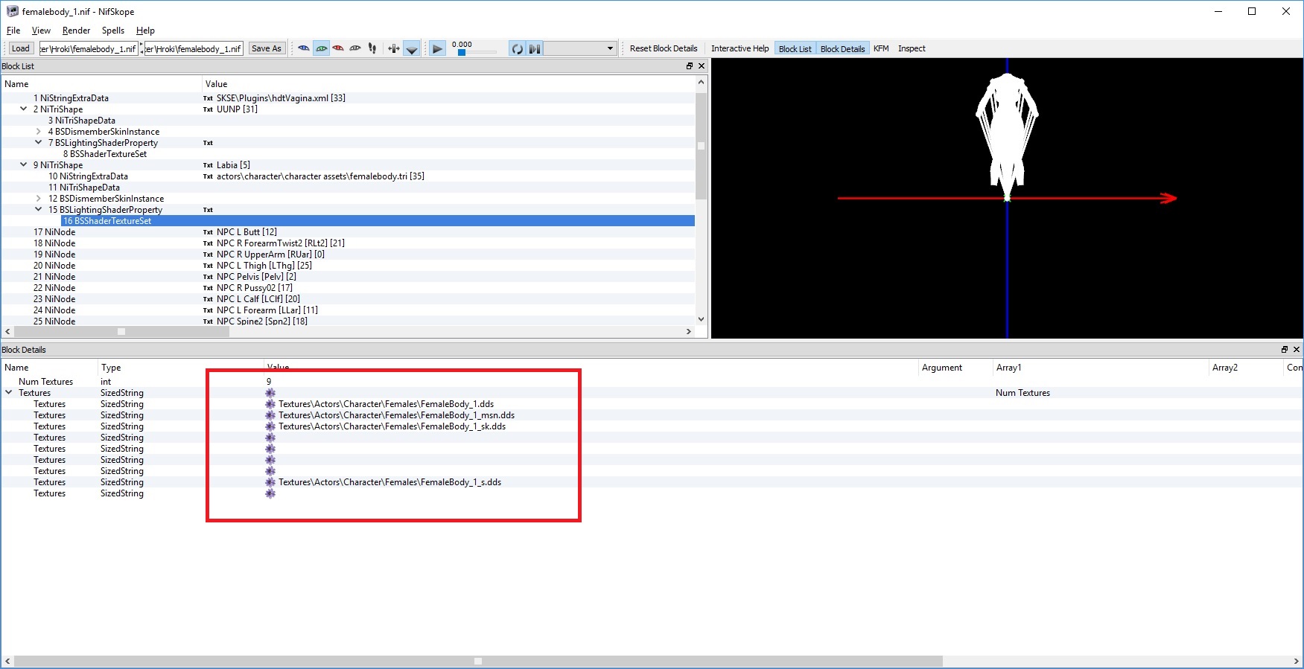Click the Argument column header
Screen dimensions: 1304x669
pos(941,368)
